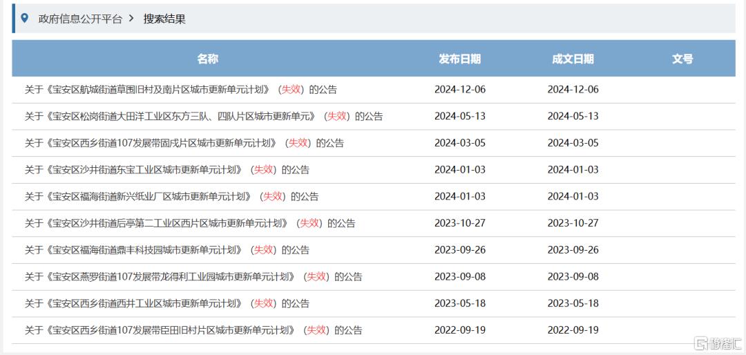Click red 失效 tag in 航城街道 row

(x=291, y=90)
